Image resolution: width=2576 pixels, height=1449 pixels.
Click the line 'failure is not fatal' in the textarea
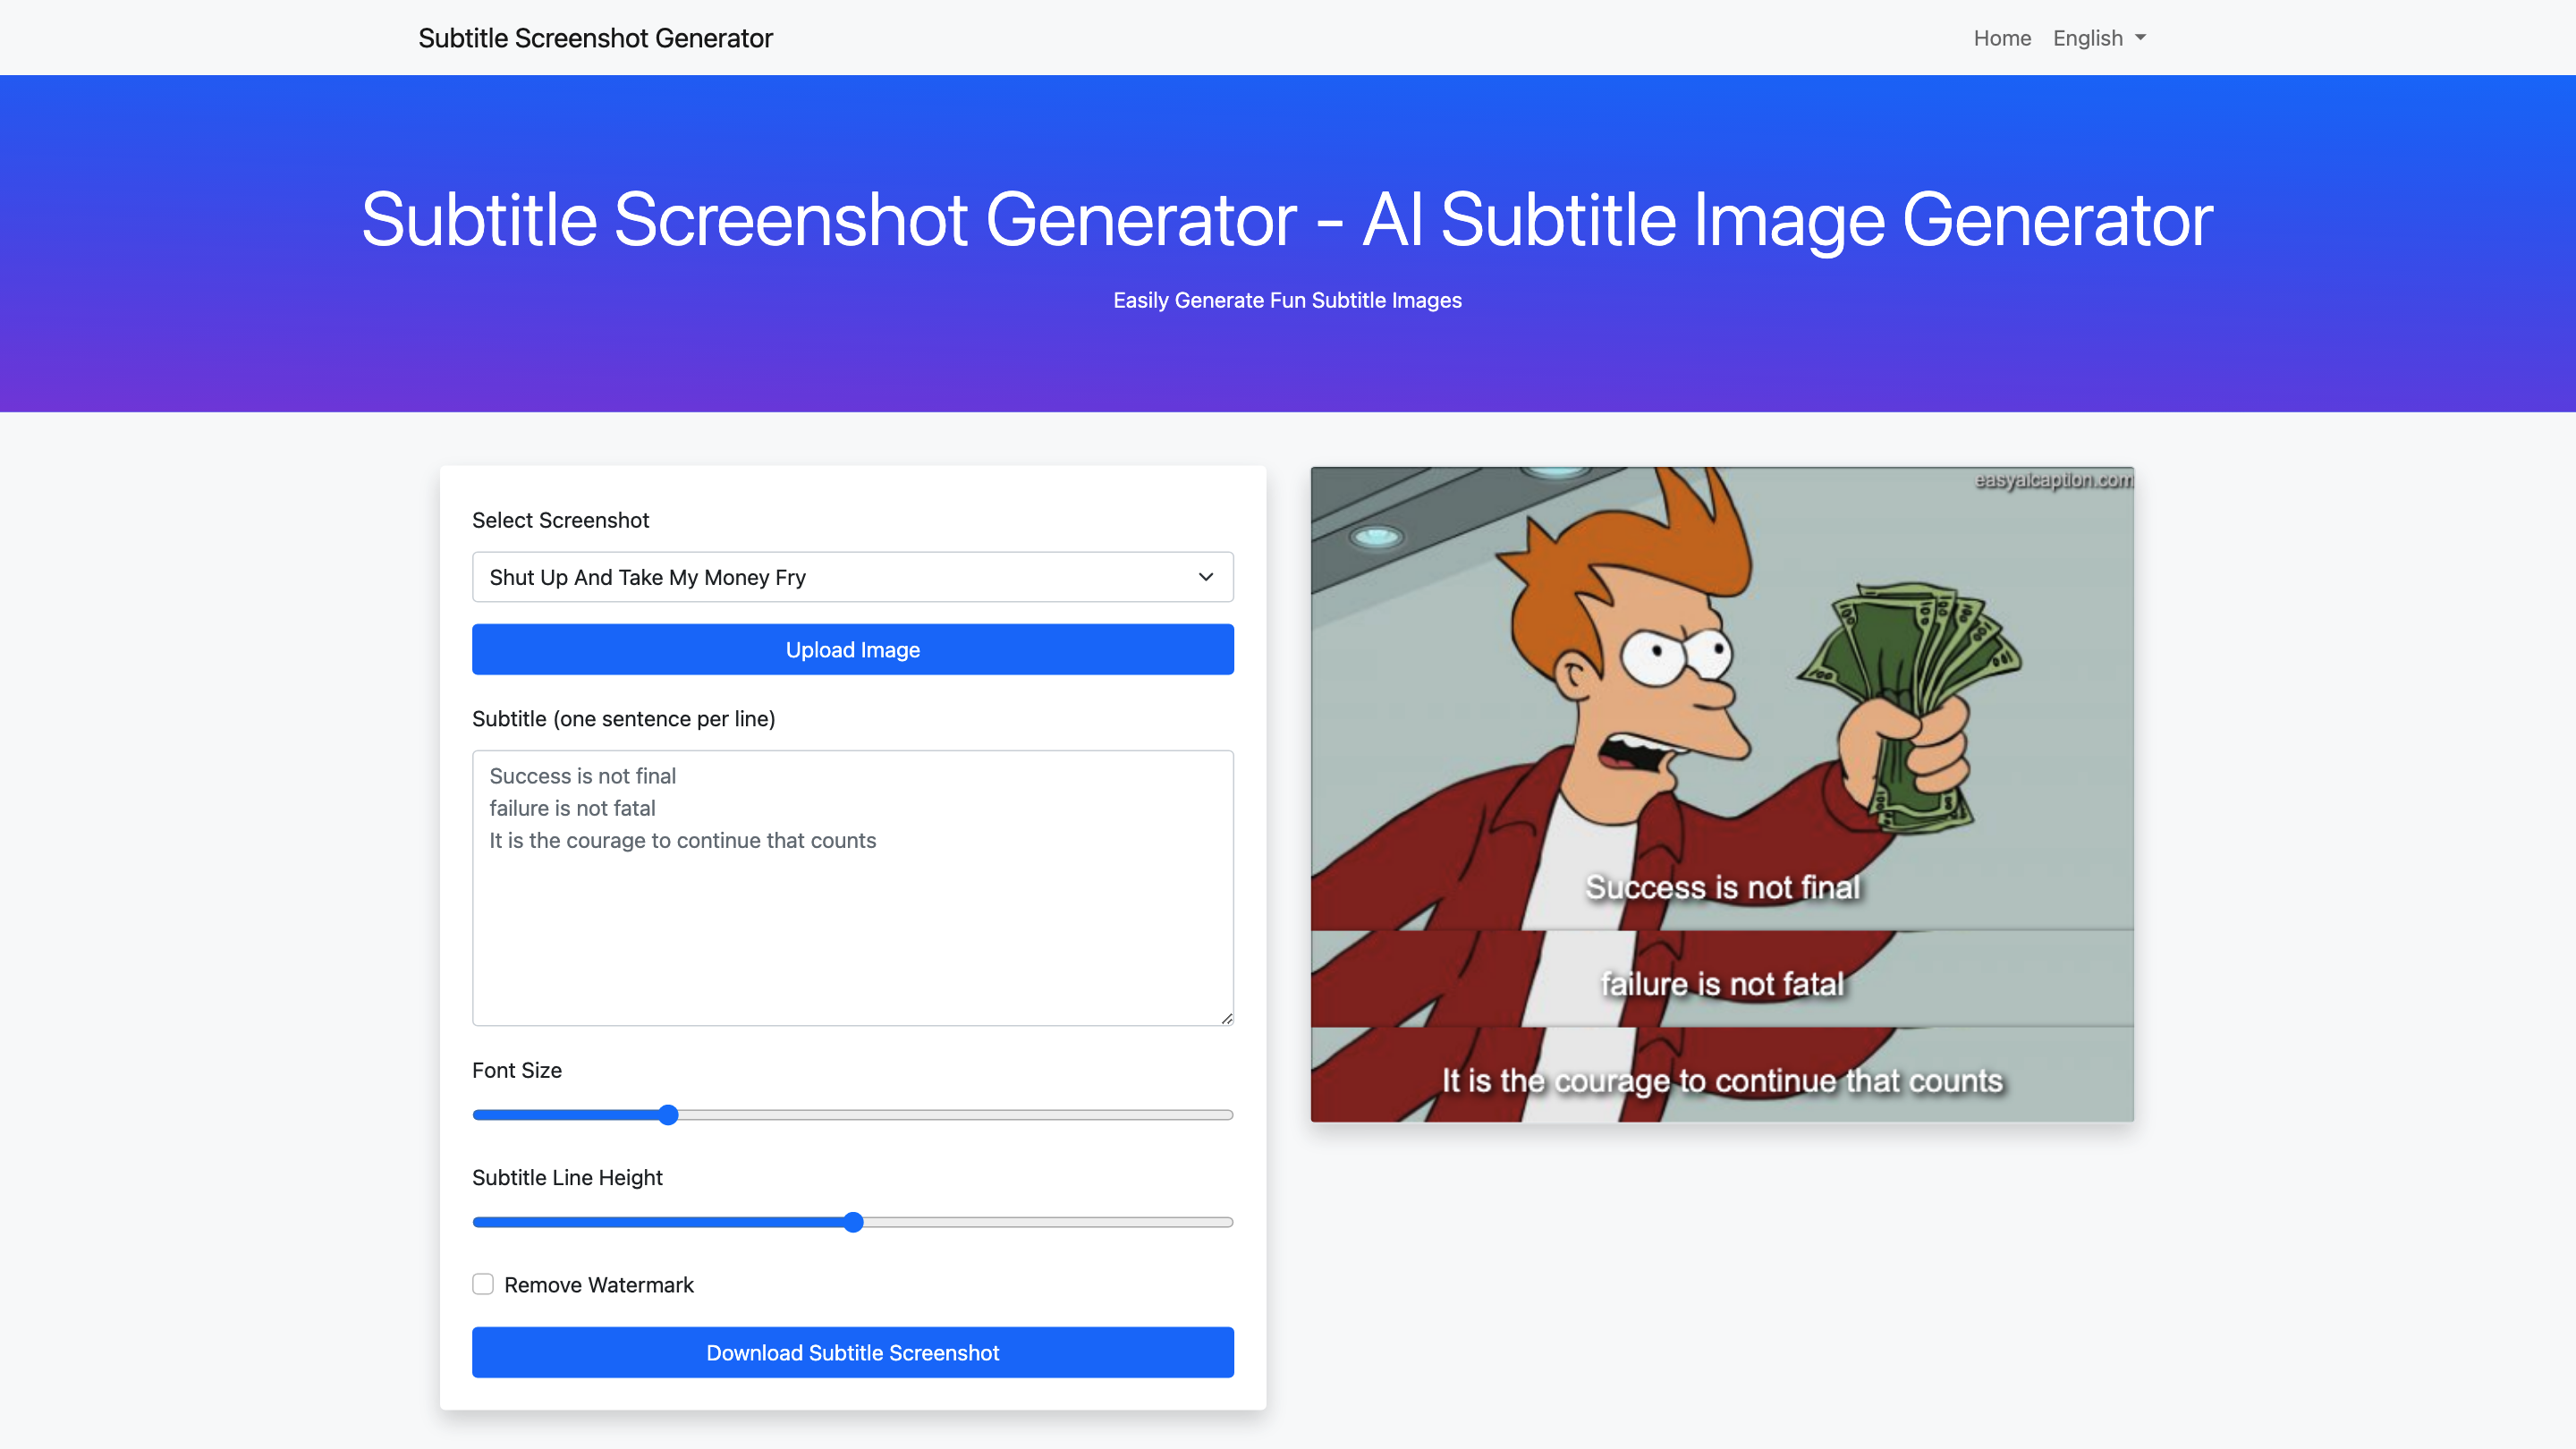tap(572, 808)
